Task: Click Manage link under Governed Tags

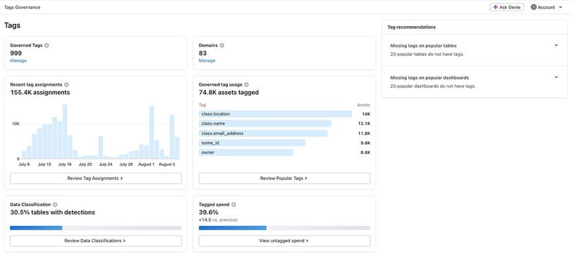Action: [x=18, y=61]
